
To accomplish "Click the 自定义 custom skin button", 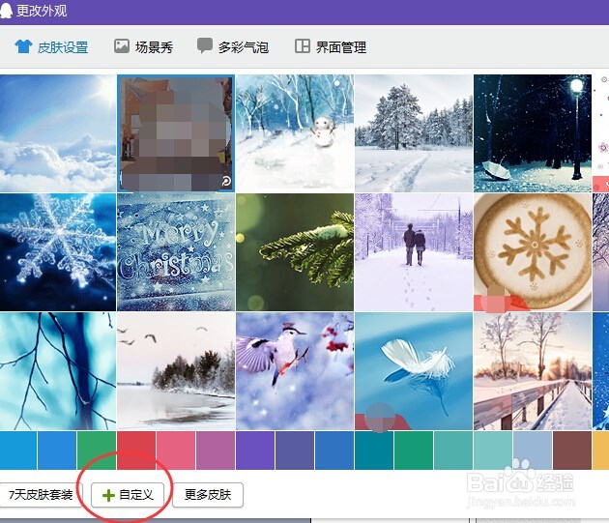I will click(128, 495).
